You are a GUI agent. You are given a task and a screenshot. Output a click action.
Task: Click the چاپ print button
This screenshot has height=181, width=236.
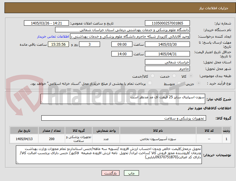click(131, 173)
